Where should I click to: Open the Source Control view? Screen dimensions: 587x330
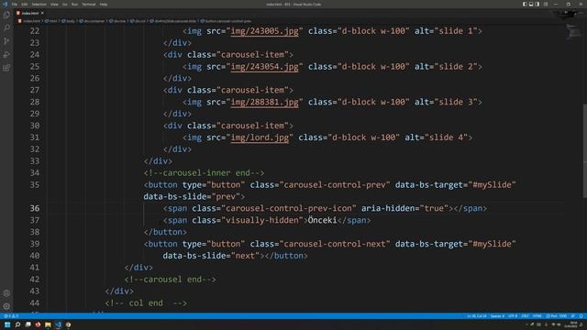point(6,41)
